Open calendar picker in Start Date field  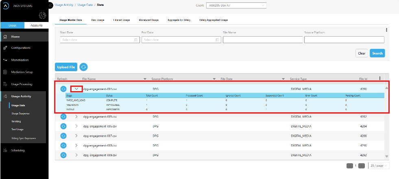(x=136, y=40)
